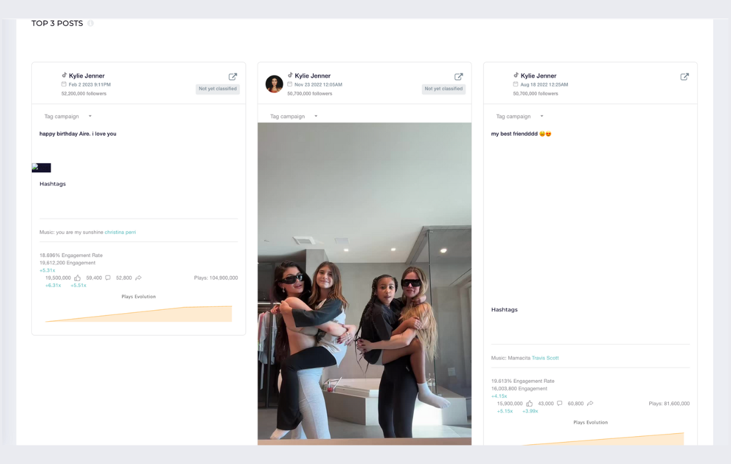The width and height of the screenshot is (731, 464).
Task: Click the profile avatar on the Nov 23 post
Action: [274, 84]
